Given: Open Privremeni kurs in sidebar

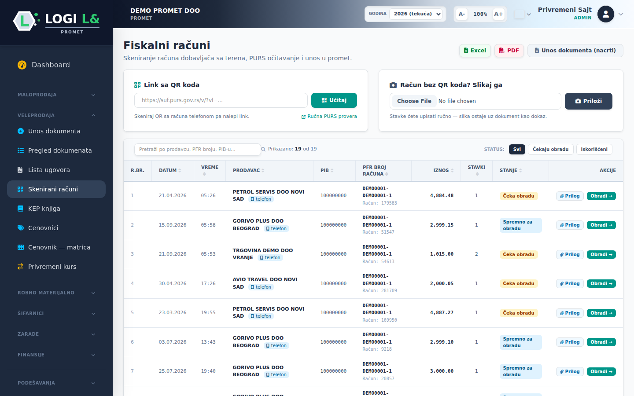Looking at the screenshot, I should [56, 267].
